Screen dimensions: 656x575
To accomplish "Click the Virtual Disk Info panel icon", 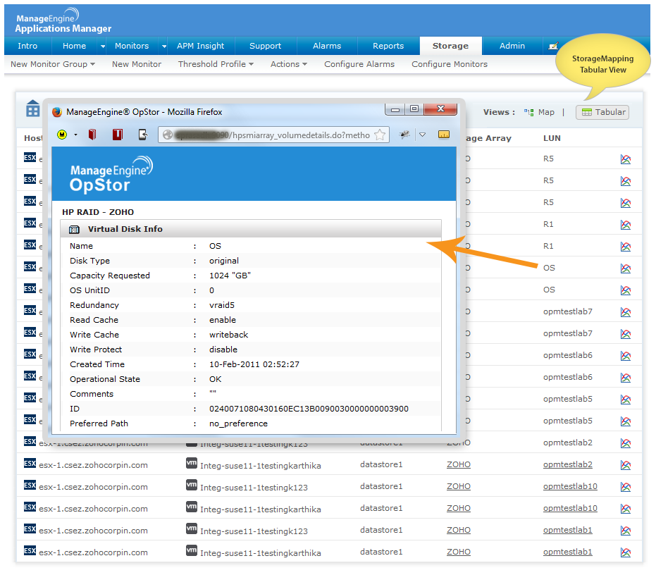I will [74, 229].
